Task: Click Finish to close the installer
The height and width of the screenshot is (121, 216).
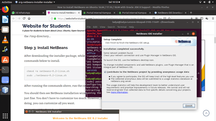Action: pyautogui.click(x=189, y=106)
